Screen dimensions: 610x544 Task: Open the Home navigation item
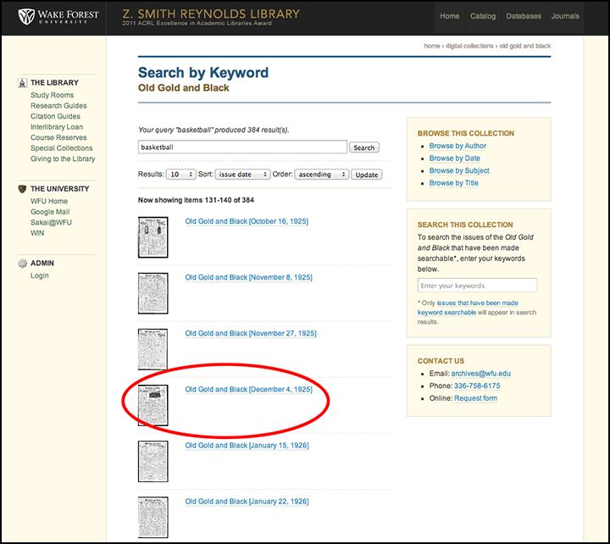click(x=449, y=16)
